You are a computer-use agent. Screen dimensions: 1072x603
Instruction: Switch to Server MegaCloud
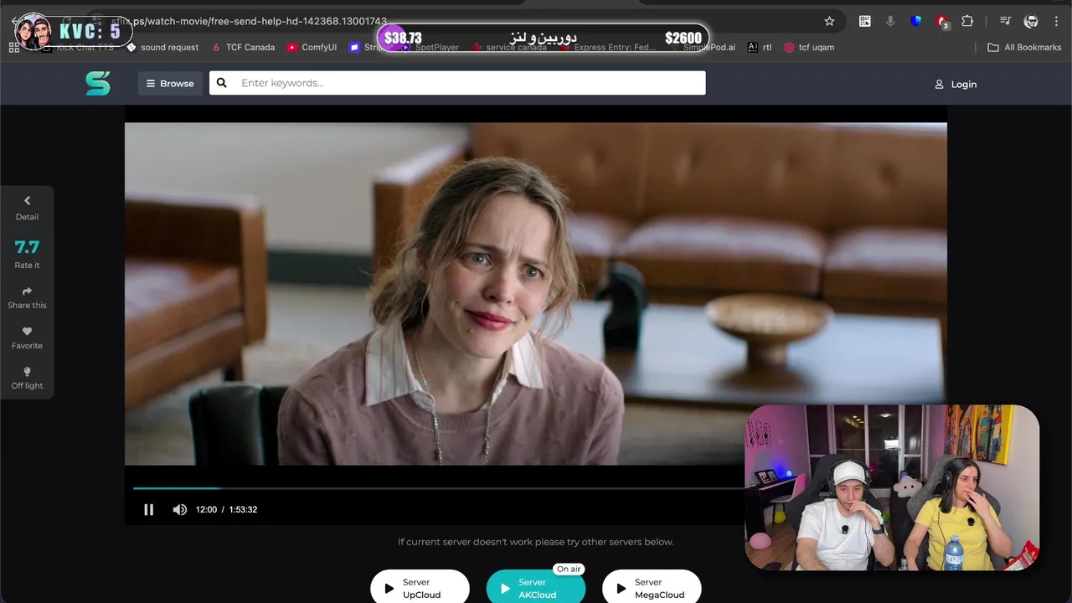[652, 588]
